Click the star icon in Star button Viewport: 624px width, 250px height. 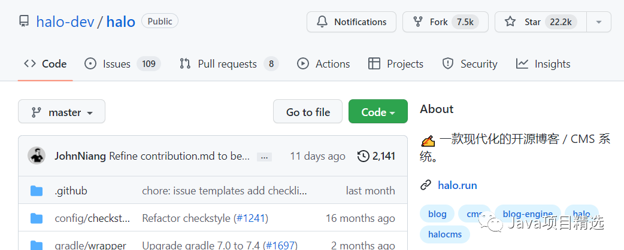[x=510, y=22]
